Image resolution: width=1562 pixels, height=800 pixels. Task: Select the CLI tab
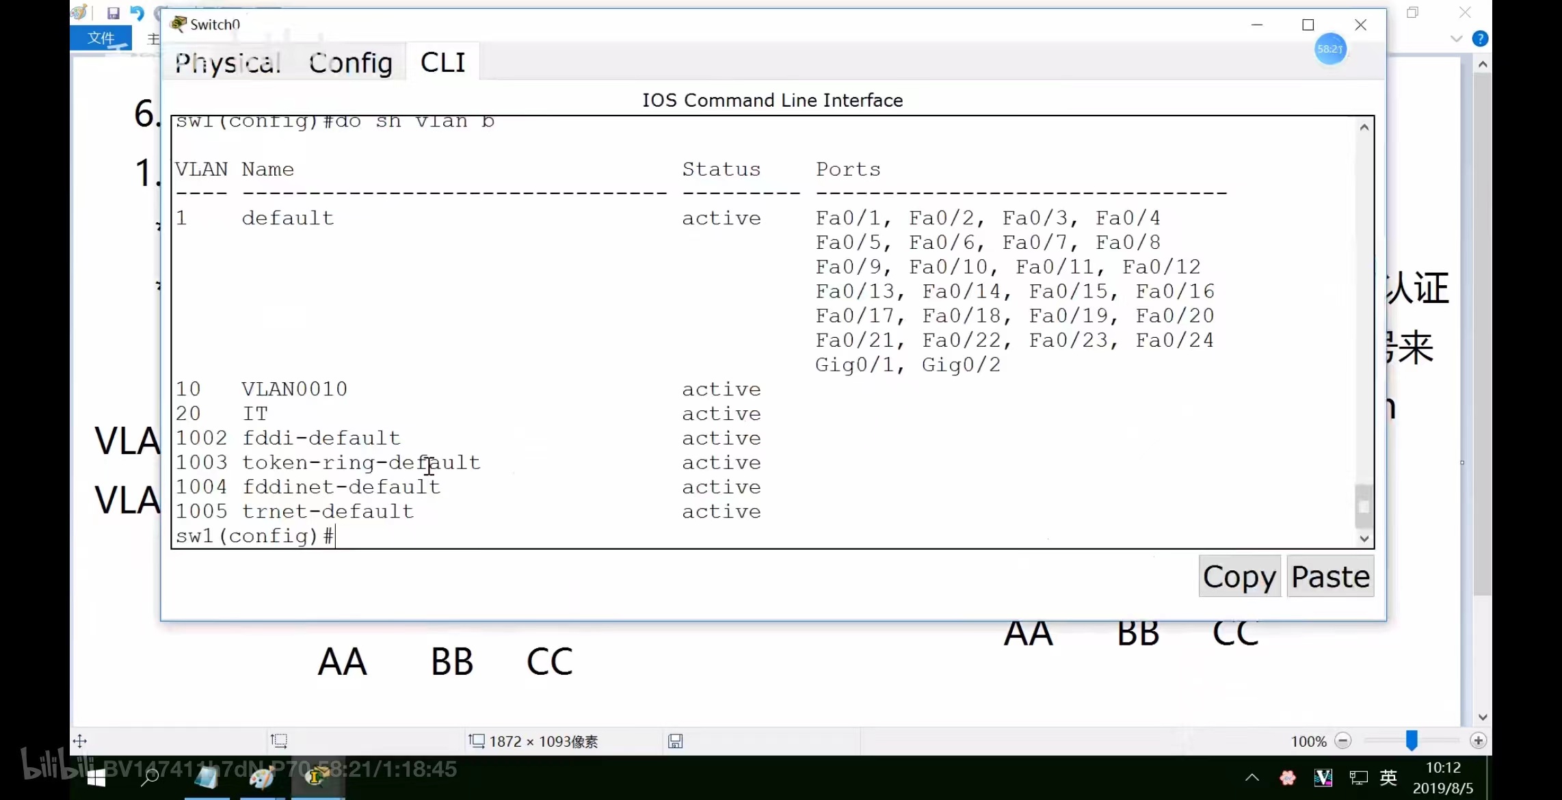click(x=442, y=63)
